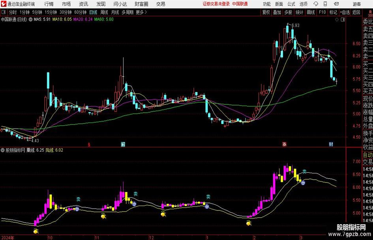This screenshot has width=373, height=240.
Task: Click the MA20: 6.24 indicator label
Action: (x=83, y=19)
